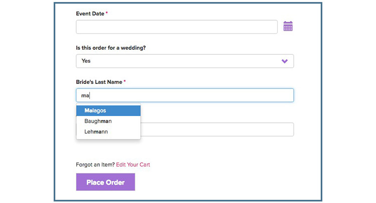376x203 pixels.
Task: Click the 'Forgot an Item?' text
Action: (x=95, y=165)
